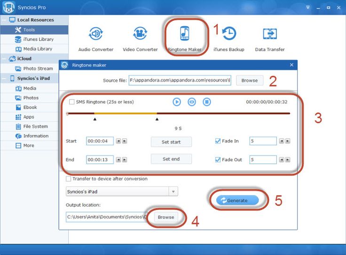Screen dimensions: 346x255
Task: Stop the ringtone playback
Action: [207, 102]
